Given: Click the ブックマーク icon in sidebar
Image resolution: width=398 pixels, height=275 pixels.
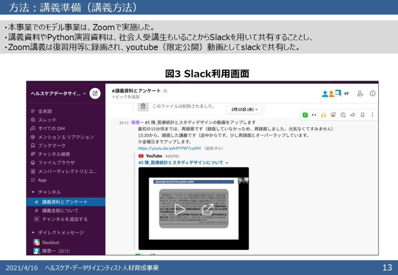Looking at the screenshot, I should (33, 146).
